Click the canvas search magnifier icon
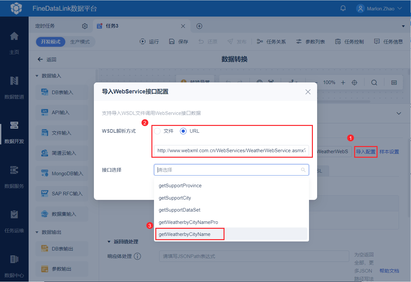411x282 pixels. point(374,82)
